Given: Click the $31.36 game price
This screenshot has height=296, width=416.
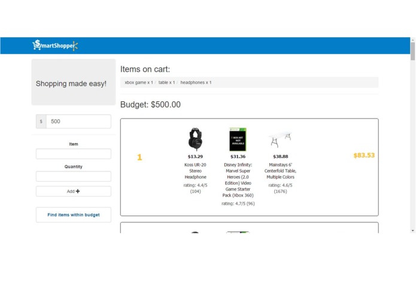Looking at the screenshot, I should click(238, 156).
